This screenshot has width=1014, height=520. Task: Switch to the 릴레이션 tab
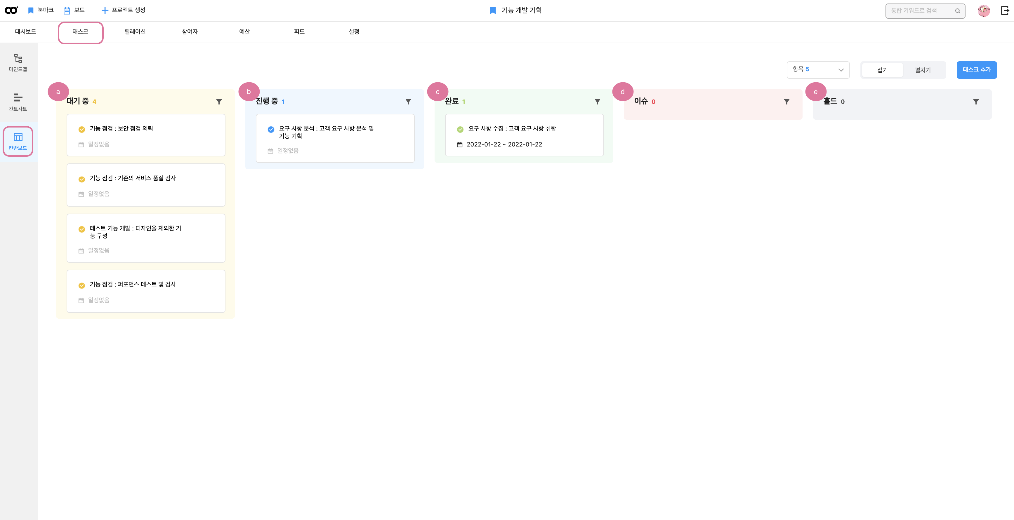tap(135, 32)
